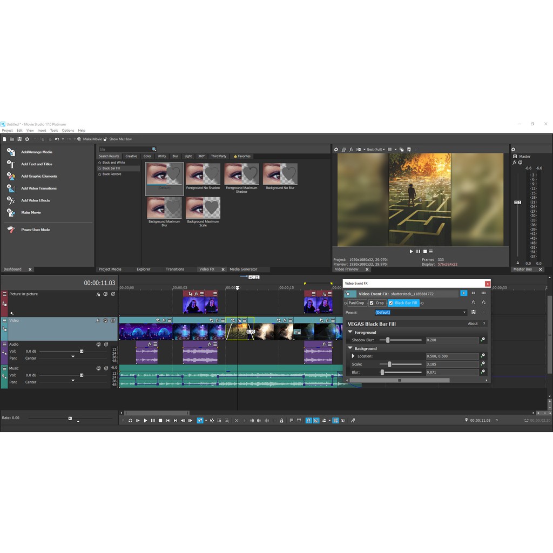This screenshot has width=553, height=553.
Task: Mute the Music track
Action: click(98, 368)
